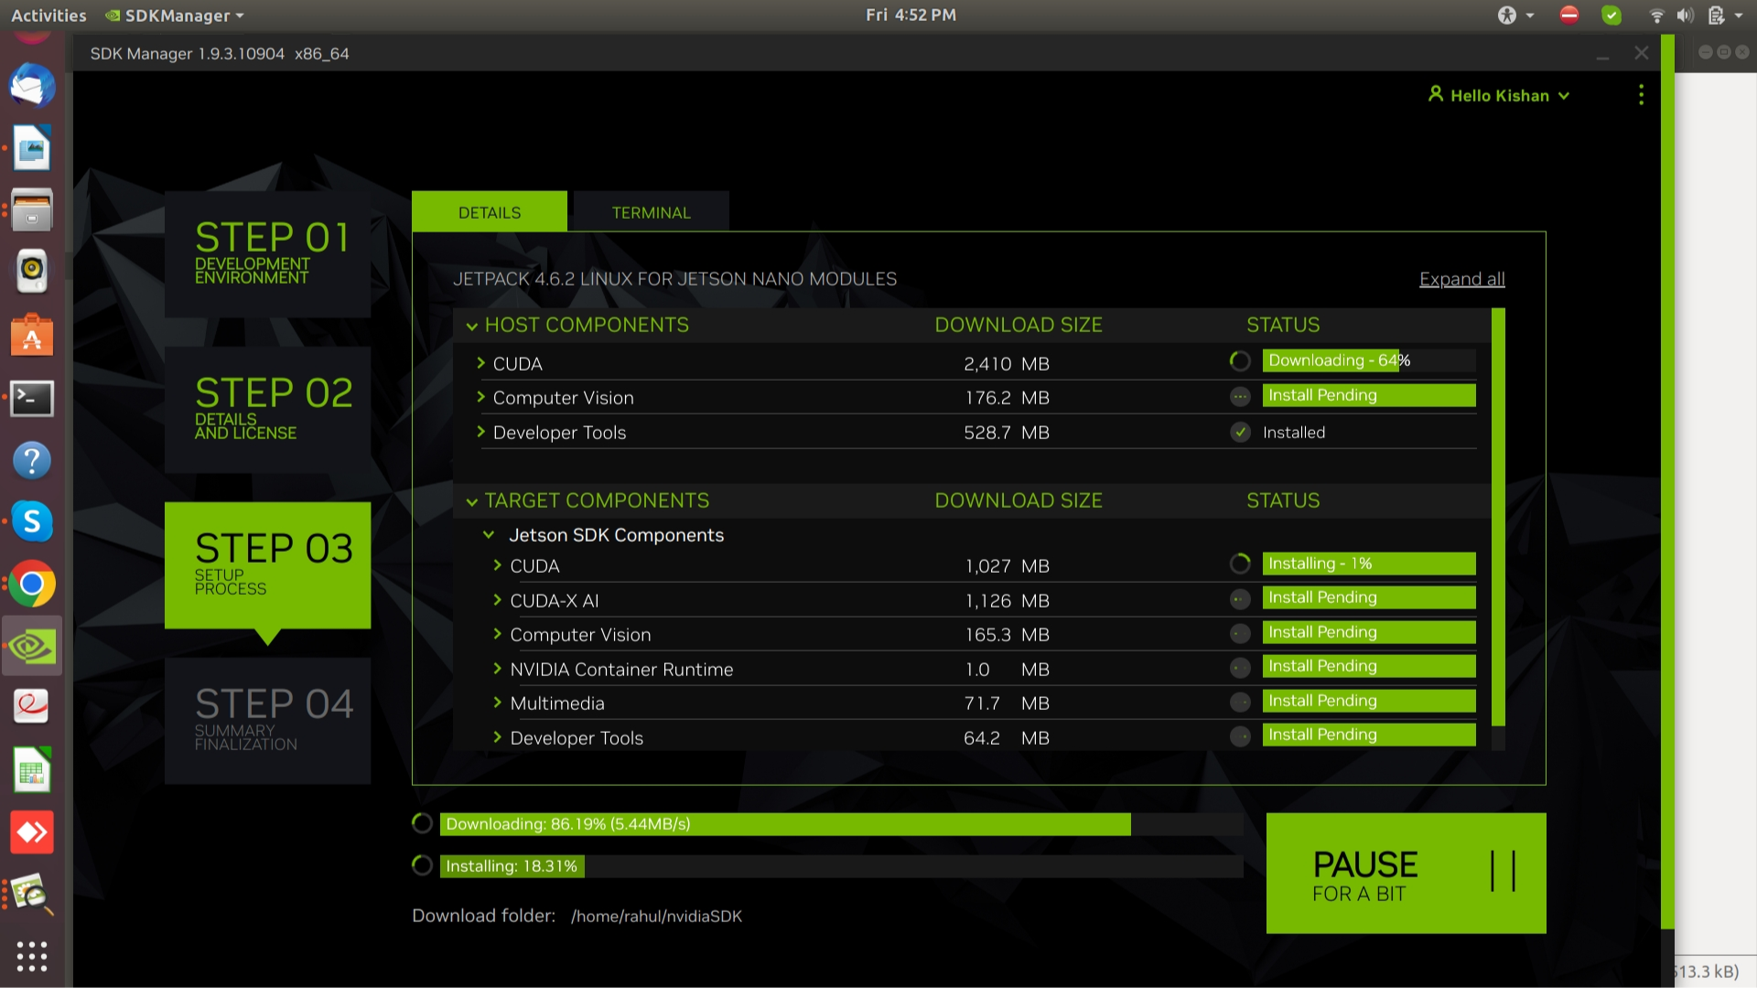This screenshot has height=988, width=1757.
Task: Click the components list vertical scrollbar
Action: (x=1498, y=517)
